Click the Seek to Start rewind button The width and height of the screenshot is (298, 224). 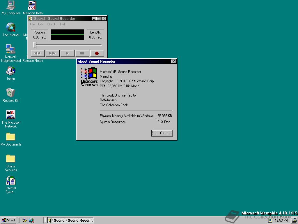pos(38,53)
